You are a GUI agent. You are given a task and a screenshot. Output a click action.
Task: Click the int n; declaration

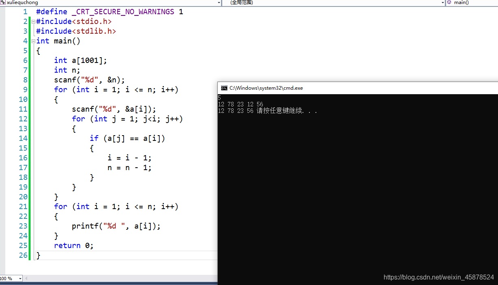67,70
